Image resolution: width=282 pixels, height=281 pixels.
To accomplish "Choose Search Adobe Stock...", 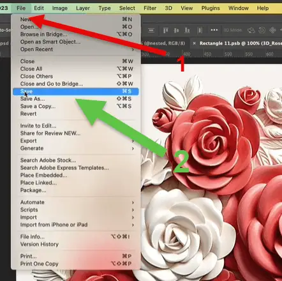I will pos(76,160).
